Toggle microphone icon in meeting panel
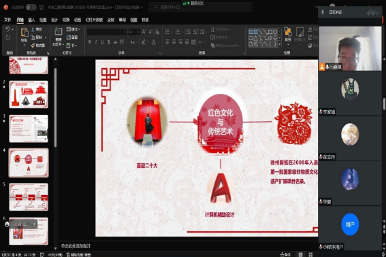The image size is (386, 257). pos(323,12)
